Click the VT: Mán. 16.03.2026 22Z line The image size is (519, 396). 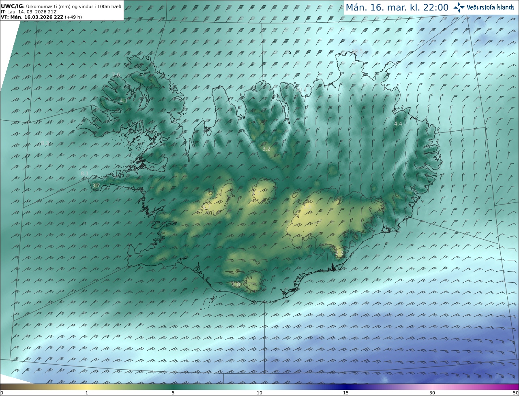(41, 17)
